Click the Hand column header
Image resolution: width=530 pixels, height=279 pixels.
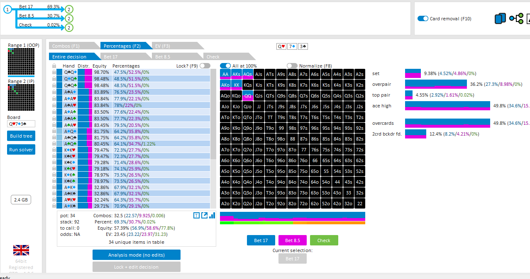[68, 66]
